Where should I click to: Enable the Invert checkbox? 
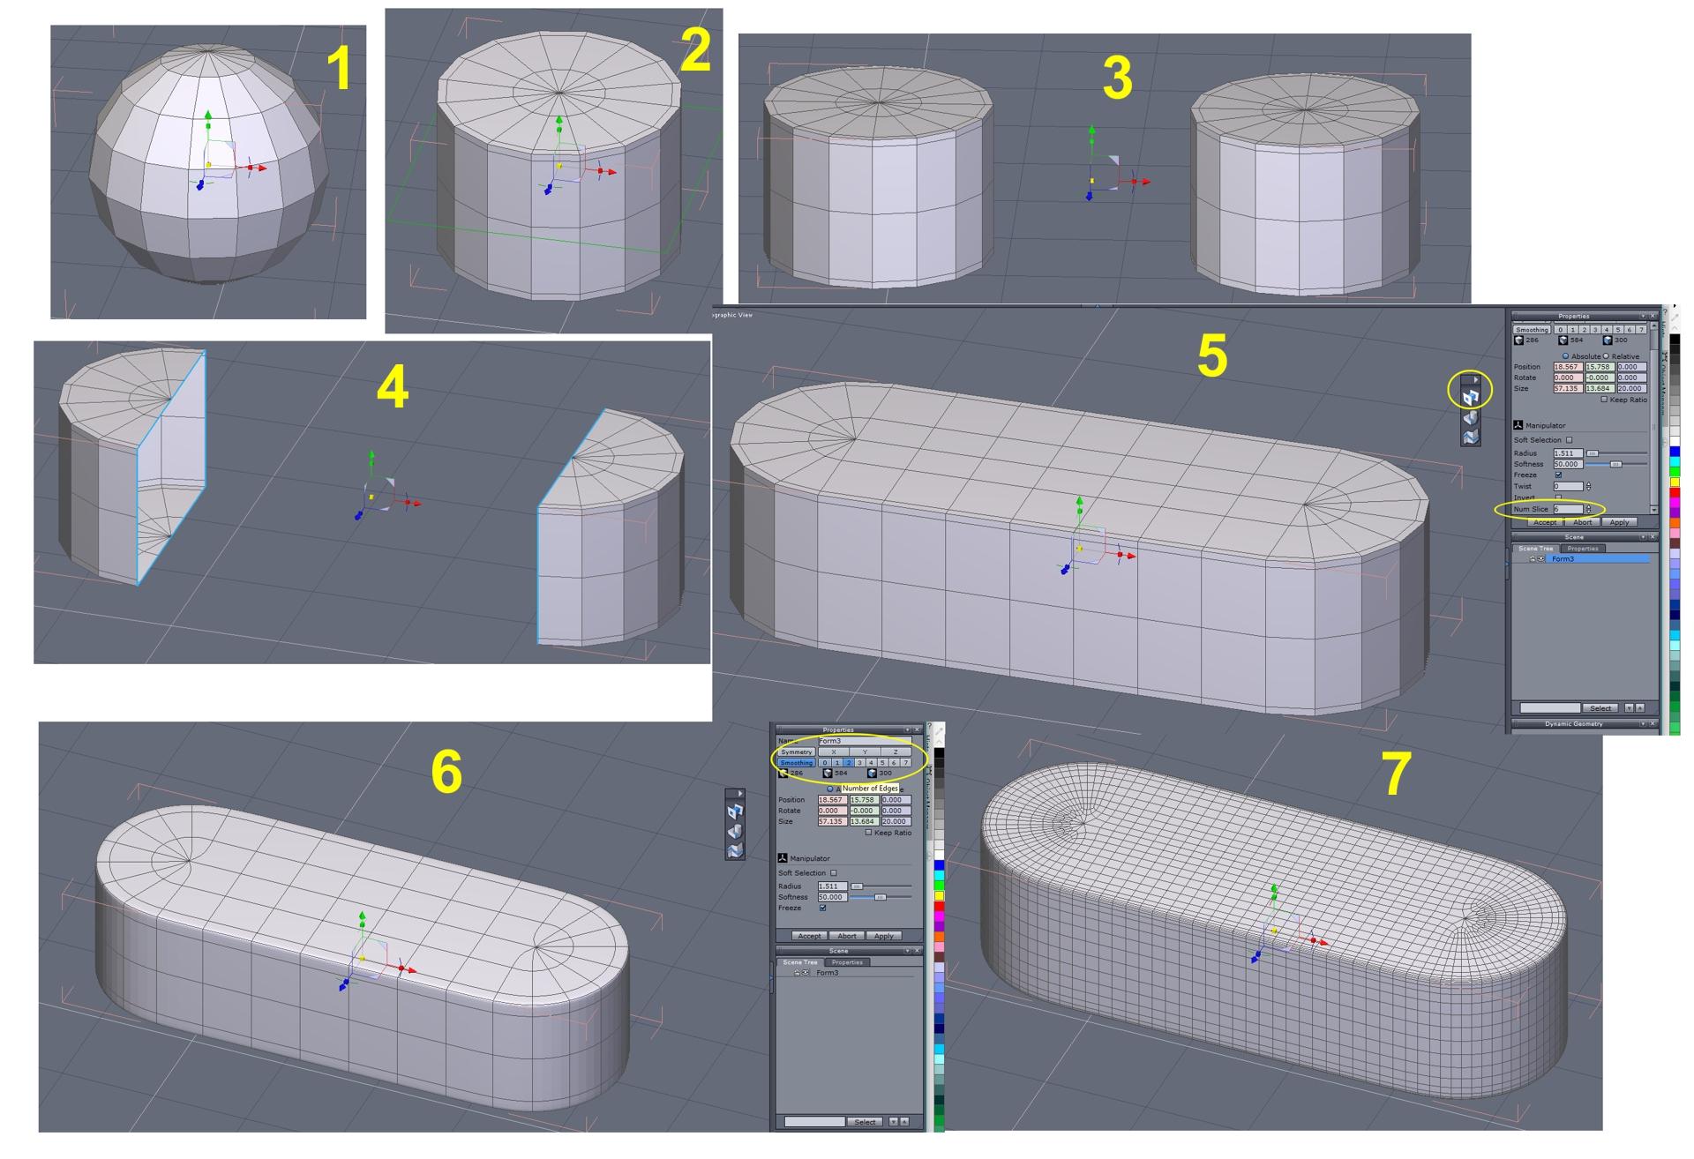point(1558,497)
